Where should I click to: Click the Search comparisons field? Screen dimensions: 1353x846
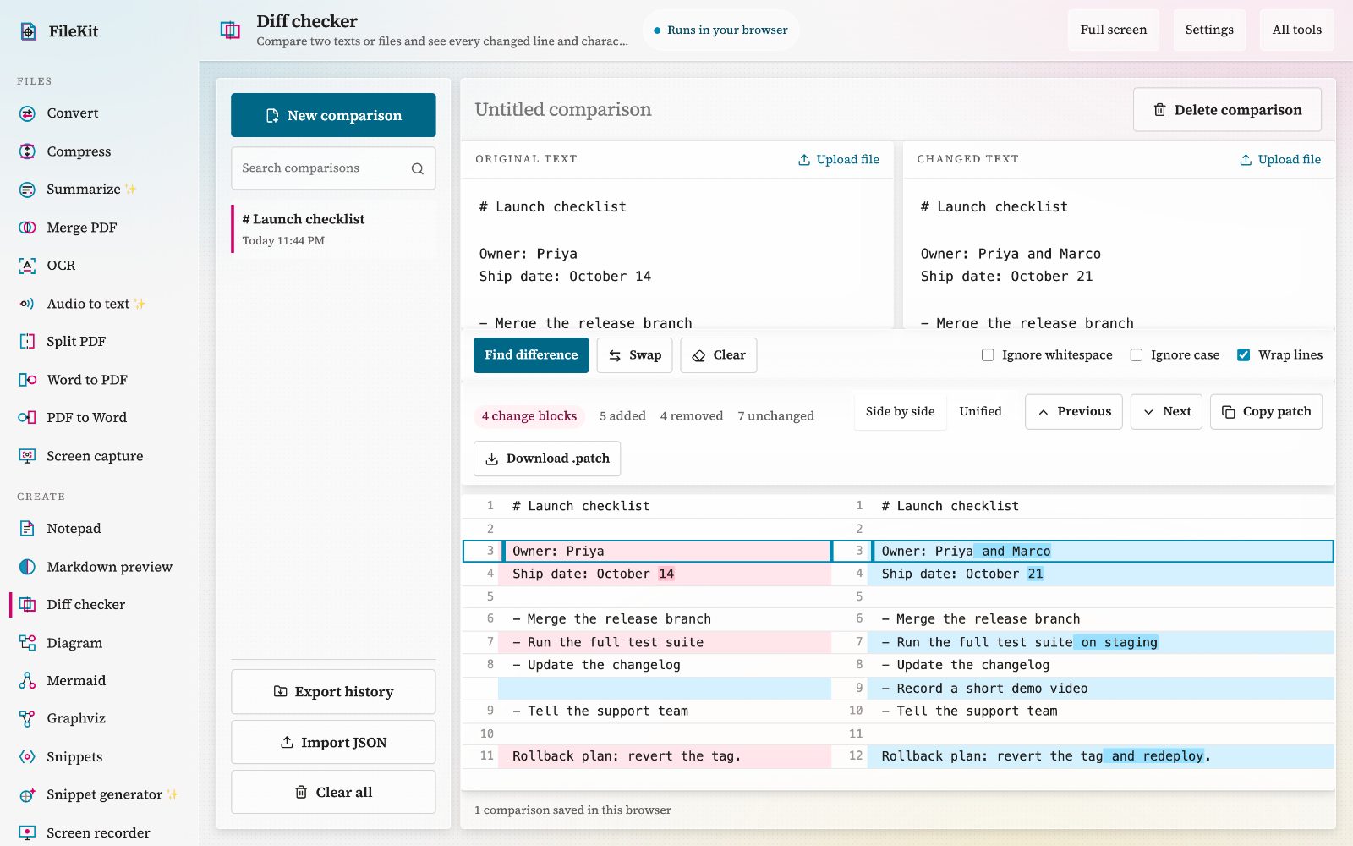point(333,168)
